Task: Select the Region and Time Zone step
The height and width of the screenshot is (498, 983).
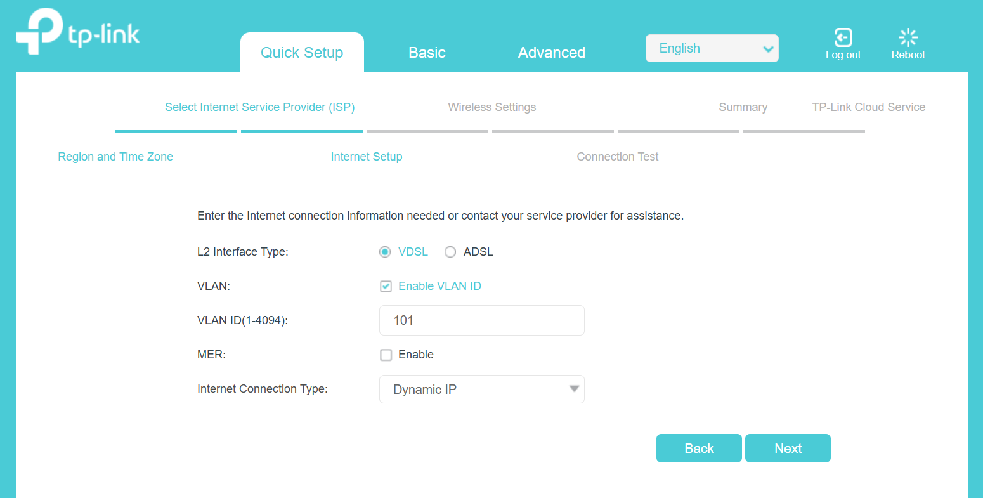Action: [x=115, y=156]
